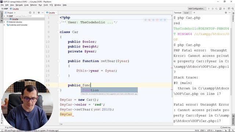
Task: Open the Edit menu
Action: coord(7,5)
